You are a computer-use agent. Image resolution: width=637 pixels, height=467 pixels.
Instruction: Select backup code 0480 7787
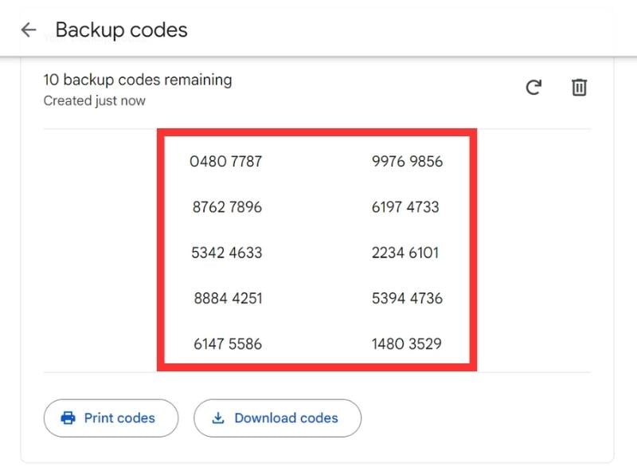tap(226, 162)
